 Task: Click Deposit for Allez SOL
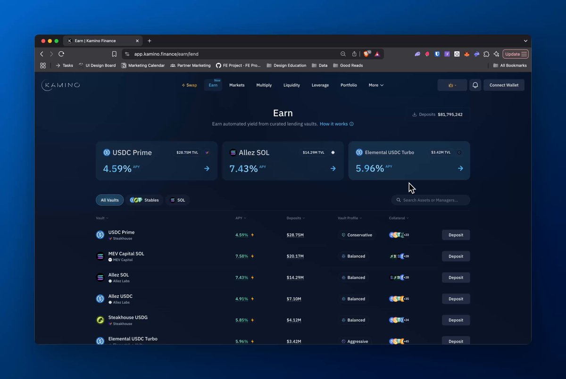click(456, 278)
